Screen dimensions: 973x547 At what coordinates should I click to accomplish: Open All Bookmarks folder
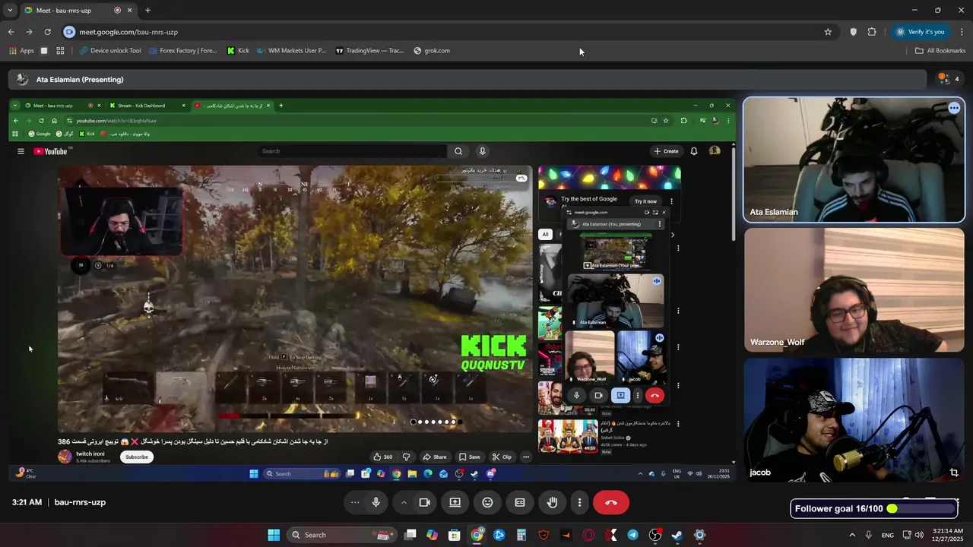pos(940,51)
